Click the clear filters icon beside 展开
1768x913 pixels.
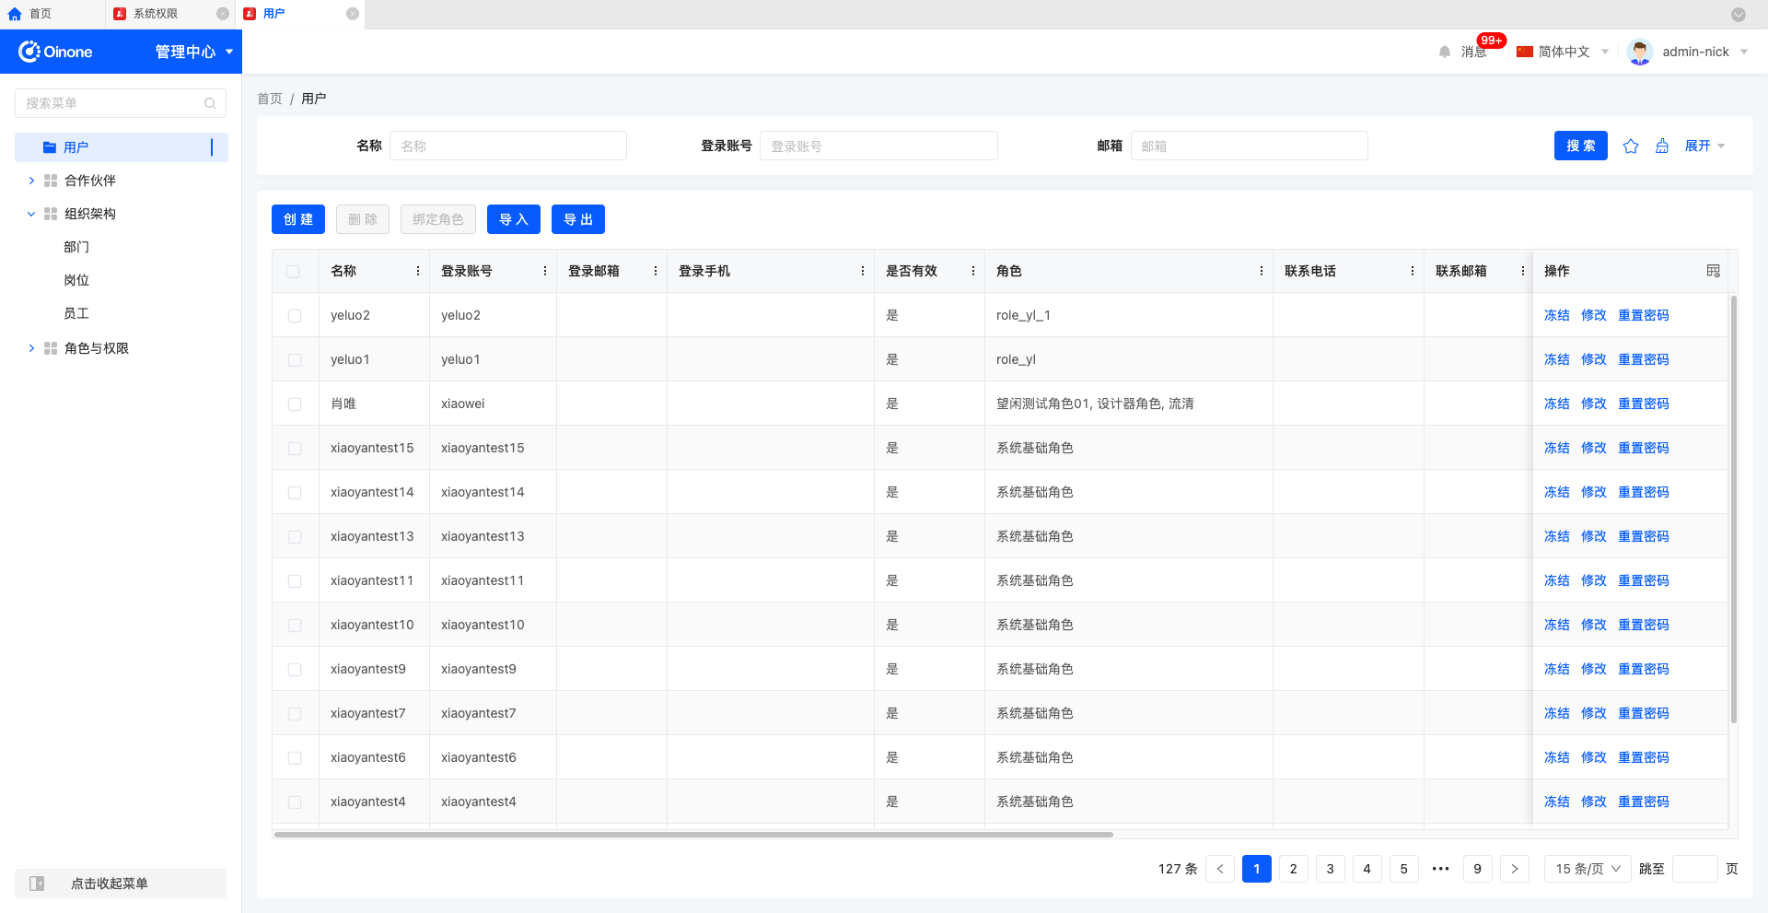(1662, 146)
